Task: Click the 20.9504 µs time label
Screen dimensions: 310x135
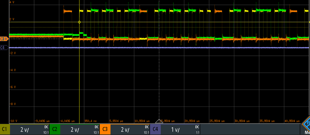Action: [x=191, y=121]
